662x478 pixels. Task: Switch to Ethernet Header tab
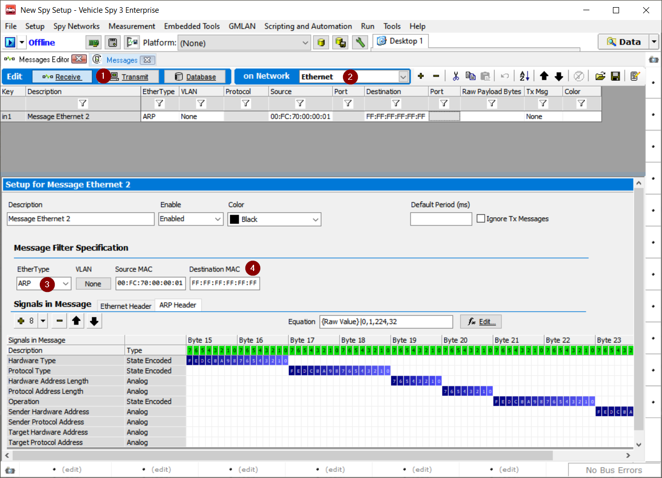tap(126, 306)
